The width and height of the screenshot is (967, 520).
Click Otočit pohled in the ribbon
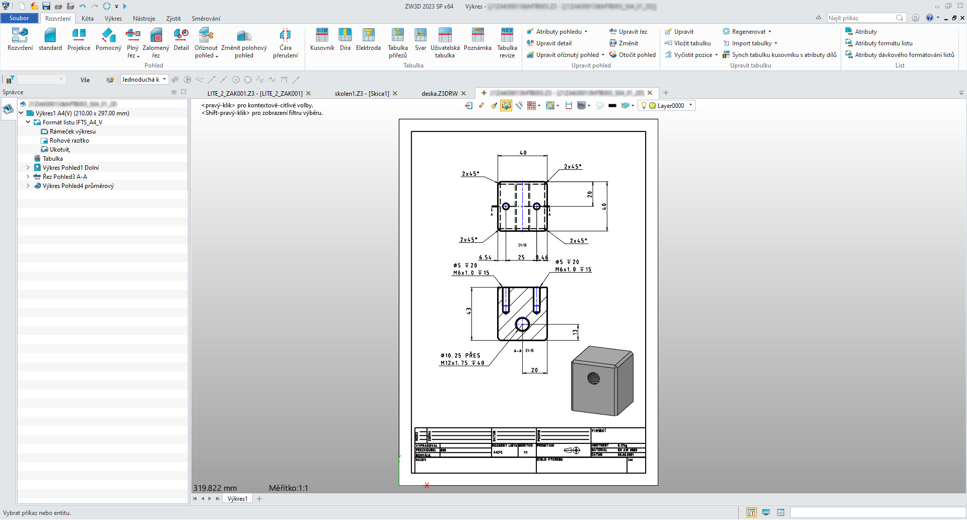[637, 55]
